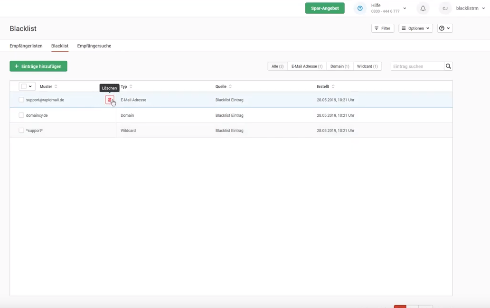Sort by Erstellt column arrows
This screenshot has height=308, width=490.
click(x=333, y=87)
